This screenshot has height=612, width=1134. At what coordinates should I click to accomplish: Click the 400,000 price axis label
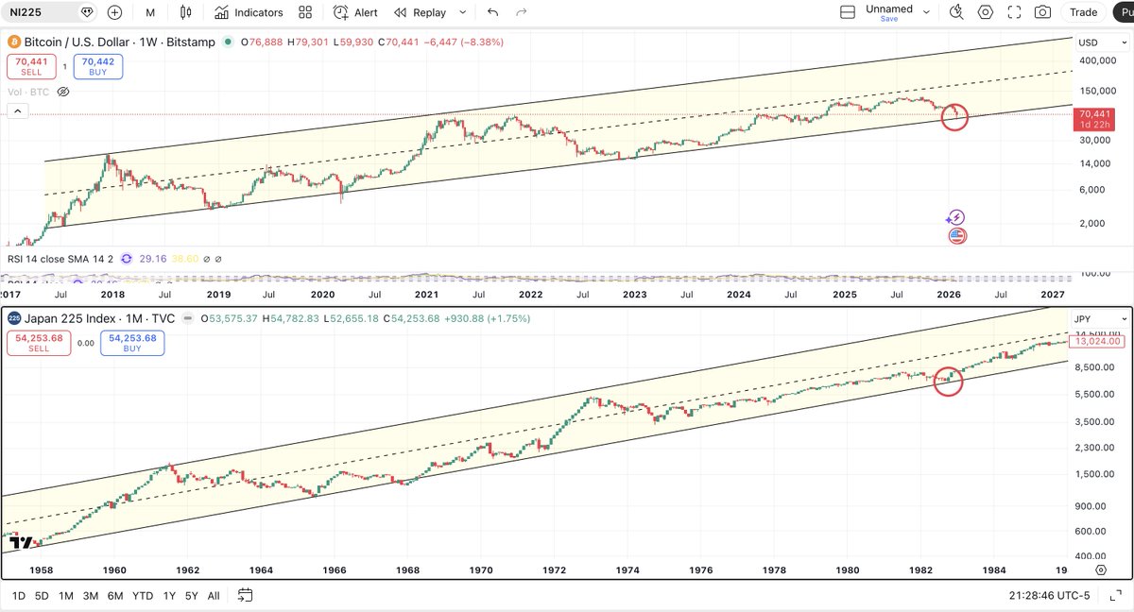pyautogui.click(x=1096, y=60)
